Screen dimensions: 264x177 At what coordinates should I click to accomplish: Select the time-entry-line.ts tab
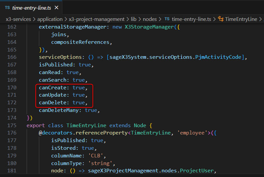[x=31, y=8]
